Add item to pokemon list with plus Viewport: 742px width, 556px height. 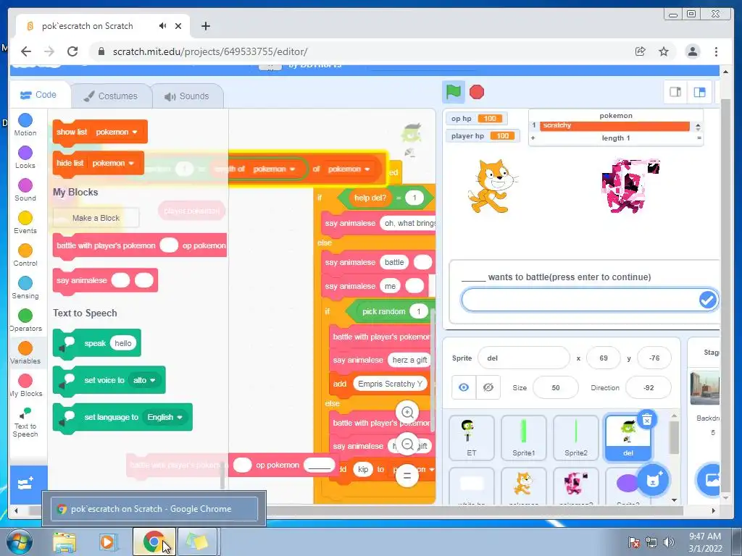click(x=533, y=138)
